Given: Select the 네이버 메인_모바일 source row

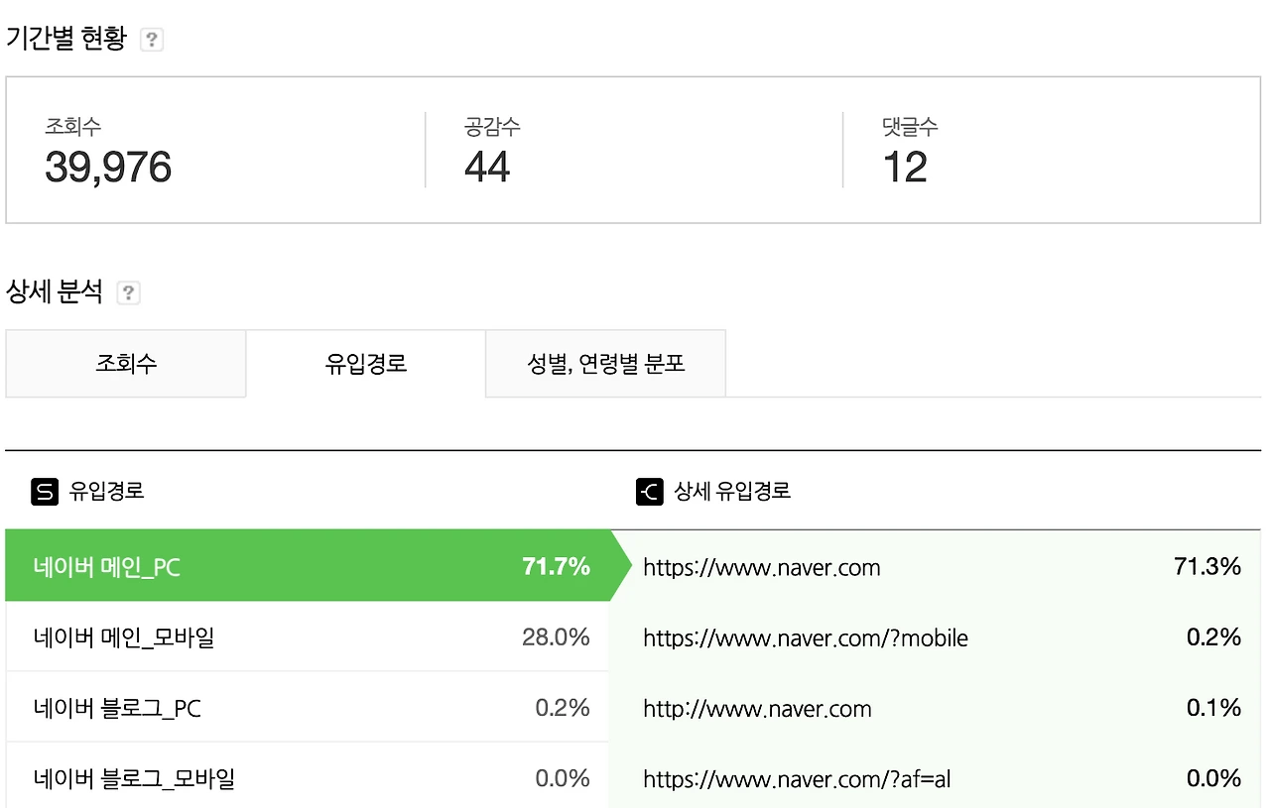Looking at the screenshot, I should click(x=308, y=636).
